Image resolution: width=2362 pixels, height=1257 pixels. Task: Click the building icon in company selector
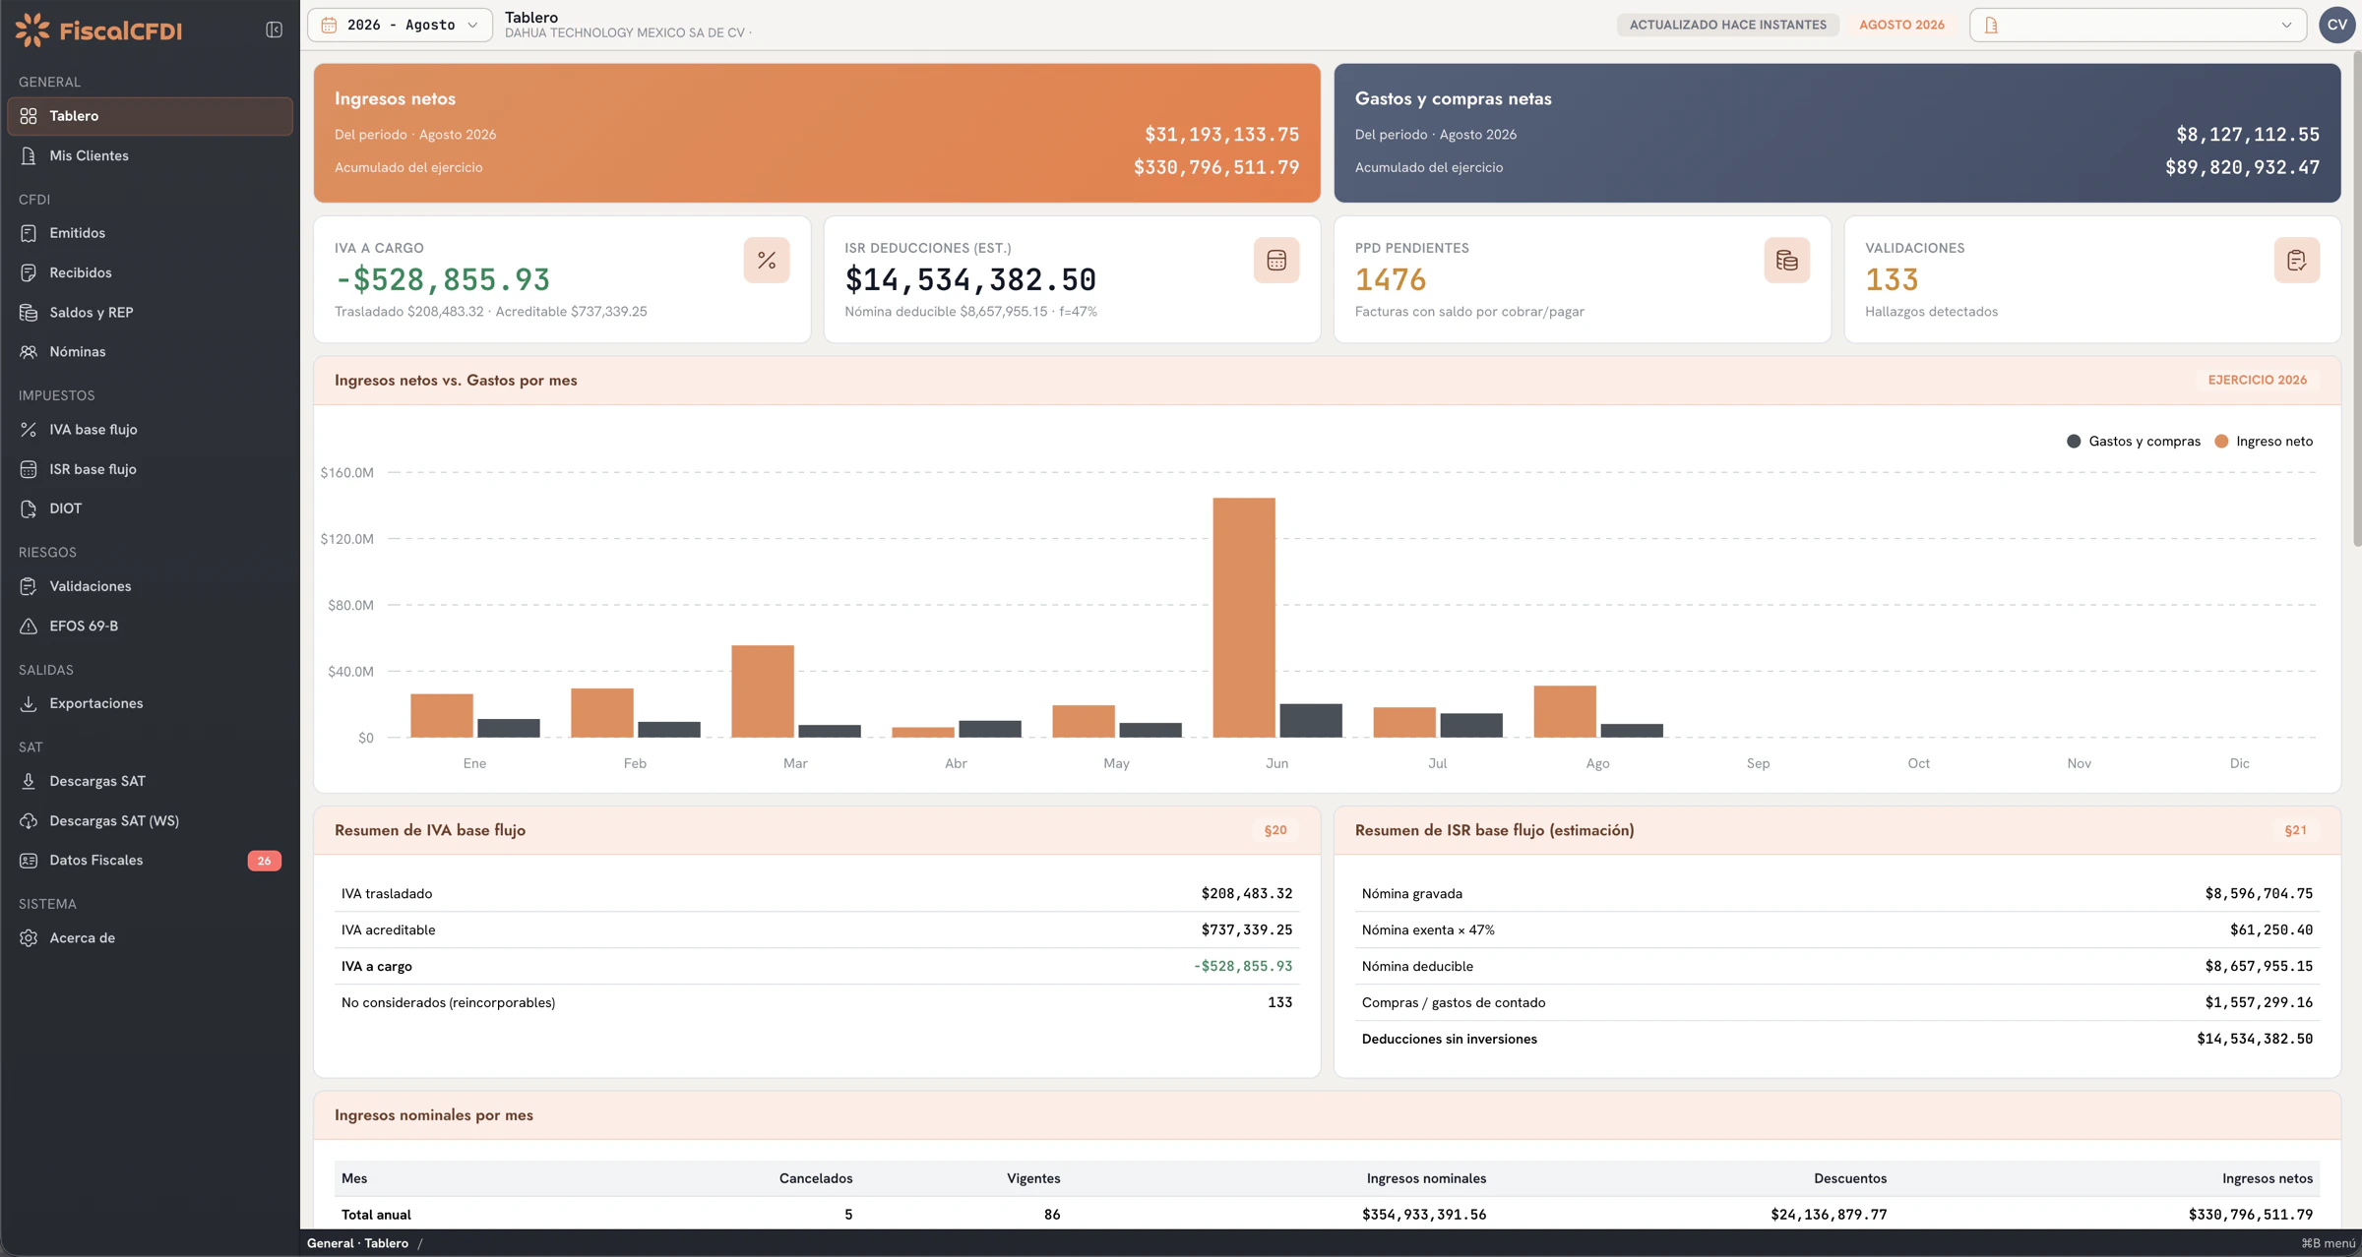coord(1991,26)
